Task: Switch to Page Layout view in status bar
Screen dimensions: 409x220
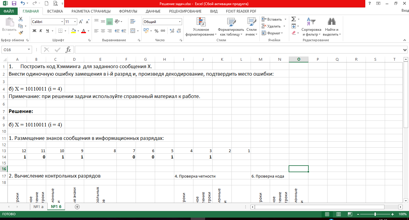Action: click(338, 214)
